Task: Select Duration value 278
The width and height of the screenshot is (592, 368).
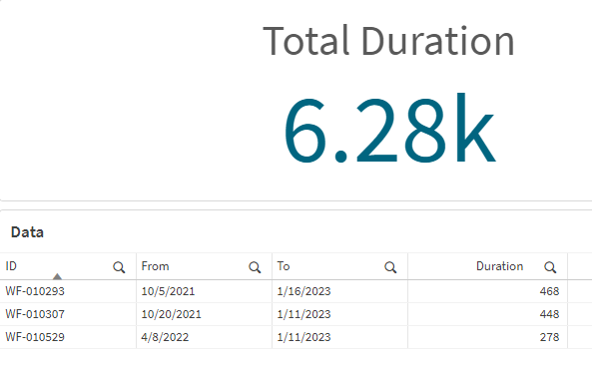Action: coord(549,337)
